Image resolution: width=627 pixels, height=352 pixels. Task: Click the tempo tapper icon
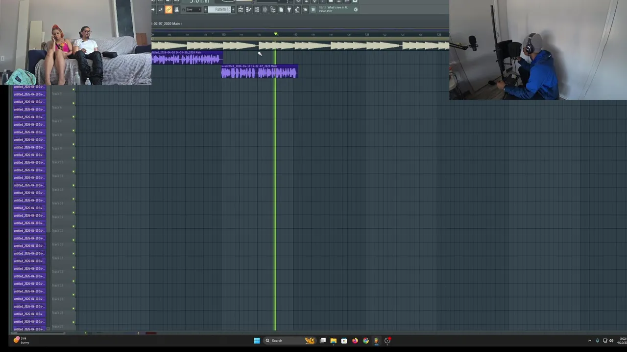coord(297,9)
